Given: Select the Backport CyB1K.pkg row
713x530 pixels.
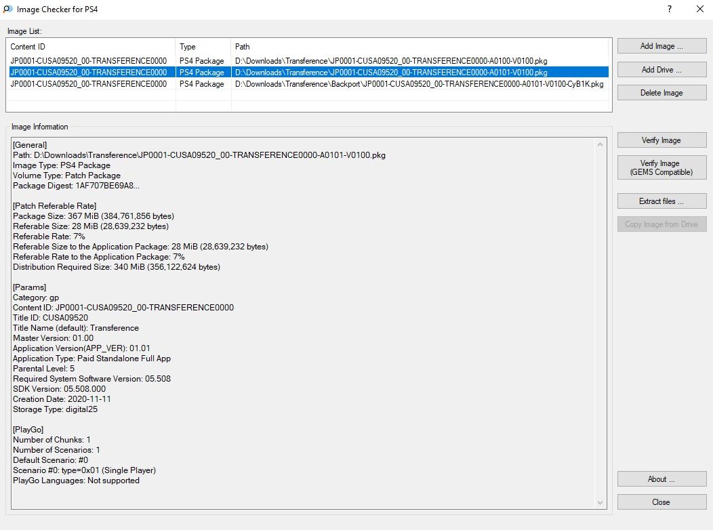Looking at the screenshot, I should pyautogui.click(x=309, y=83).
